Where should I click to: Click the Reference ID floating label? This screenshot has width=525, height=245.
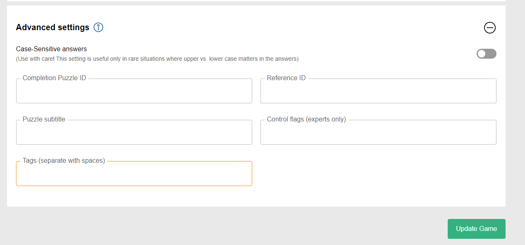[286, 78]
